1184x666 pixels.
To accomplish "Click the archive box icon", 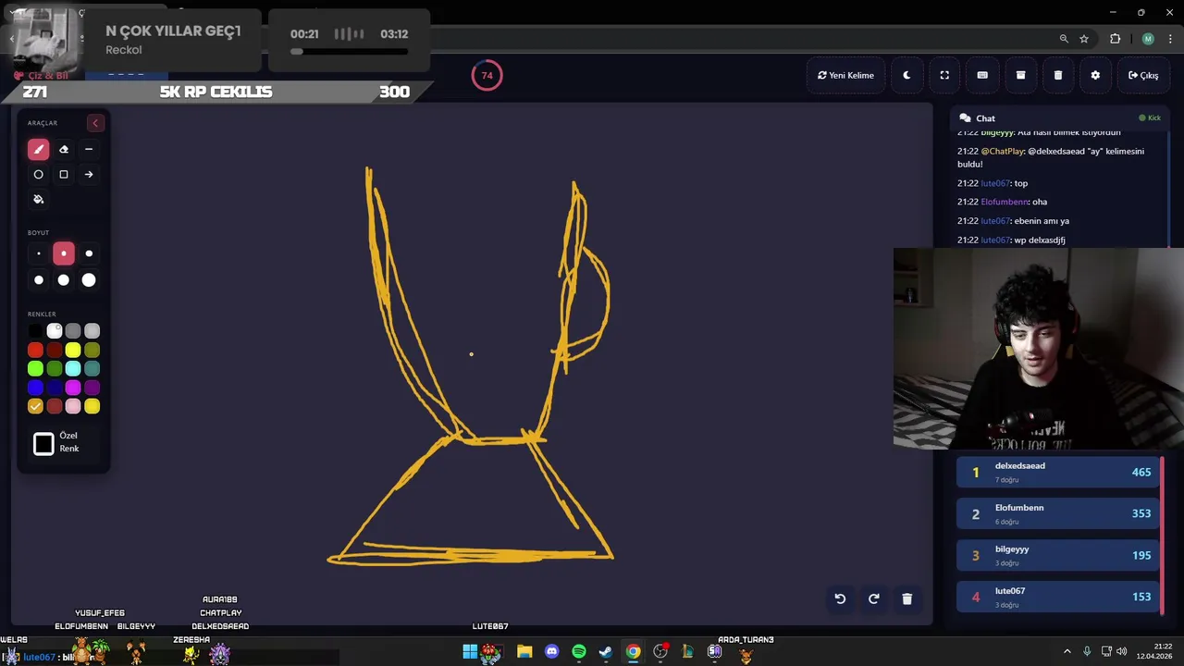I will click(x=1020, y=75).
